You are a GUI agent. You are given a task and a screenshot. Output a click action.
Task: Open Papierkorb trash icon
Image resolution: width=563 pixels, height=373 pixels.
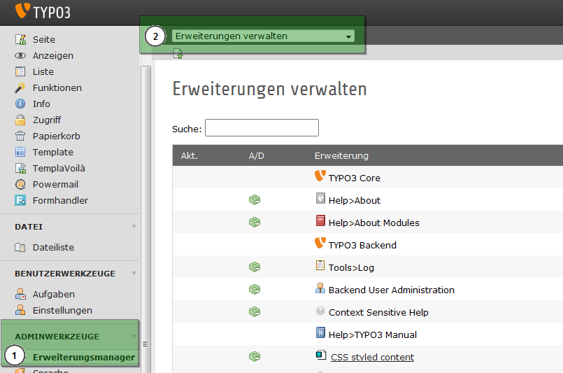coord(20,136)
